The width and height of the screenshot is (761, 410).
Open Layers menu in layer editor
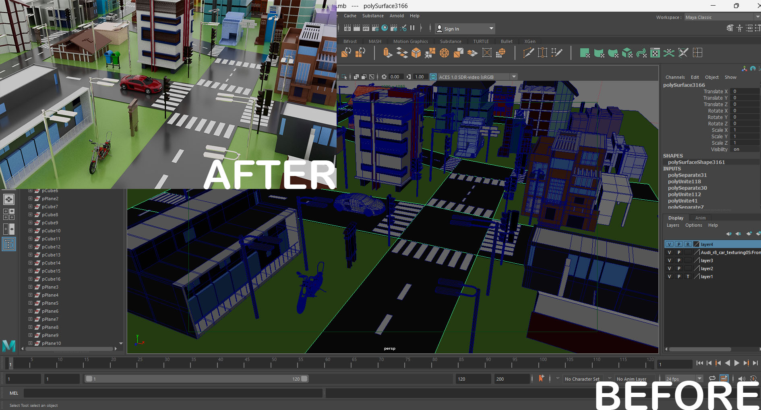coord(672,225)
